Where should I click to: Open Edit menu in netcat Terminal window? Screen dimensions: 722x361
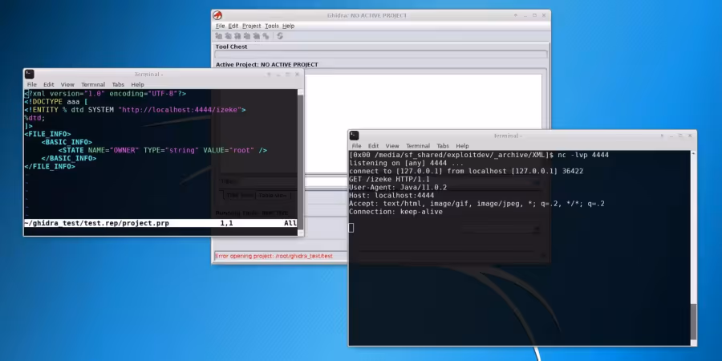click(x=373, y=146)
